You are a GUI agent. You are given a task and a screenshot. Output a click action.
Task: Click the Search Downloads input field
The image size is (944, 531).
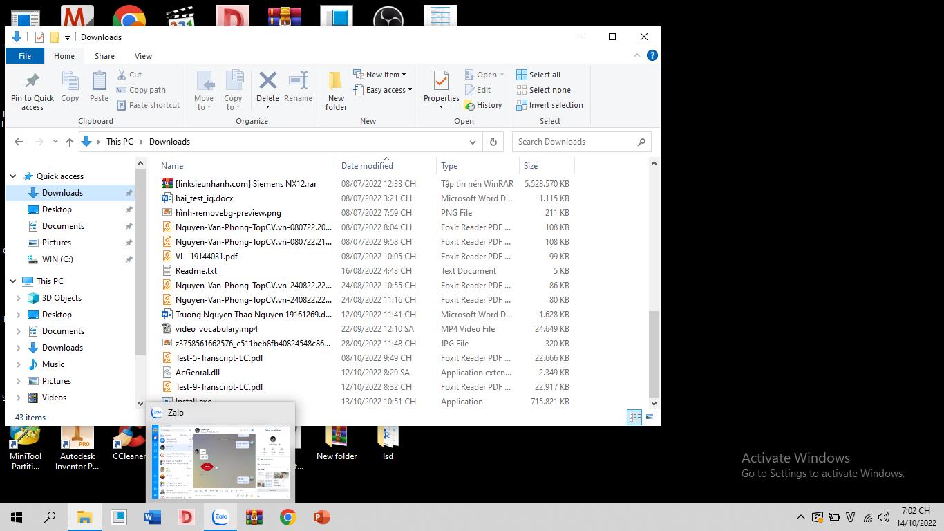(575, 142)
